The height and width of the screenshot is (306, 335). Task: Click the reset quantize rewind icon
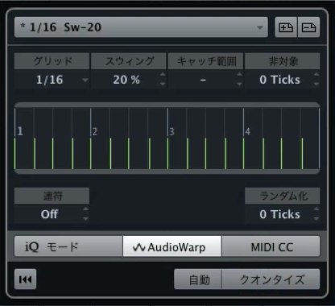tap(25, 279)
